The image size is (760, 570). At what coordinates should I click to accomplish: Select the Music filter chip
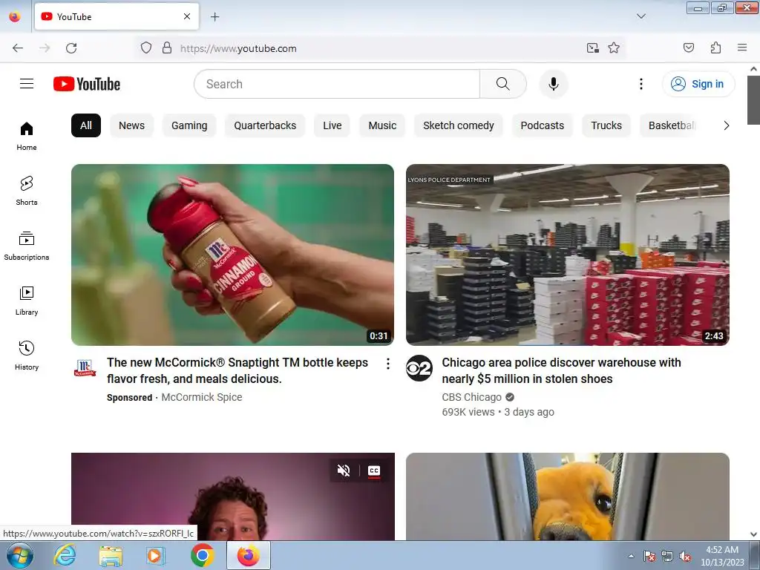tap(382, 125)
